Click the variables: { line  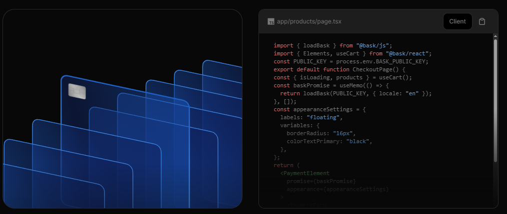coord(299,125)
